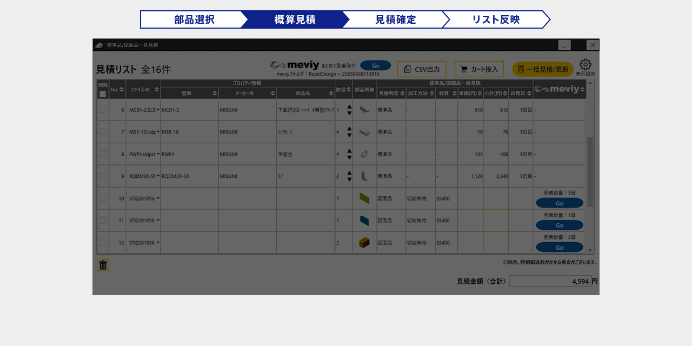Open the MC01-2.SLD file name dropdown

158,110
